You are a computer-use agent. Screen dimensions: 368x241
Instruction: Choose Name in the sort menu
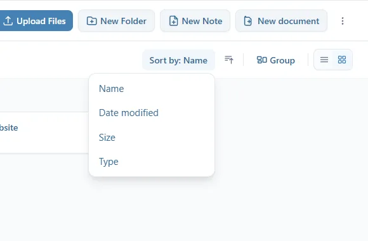tap(152, 89)
